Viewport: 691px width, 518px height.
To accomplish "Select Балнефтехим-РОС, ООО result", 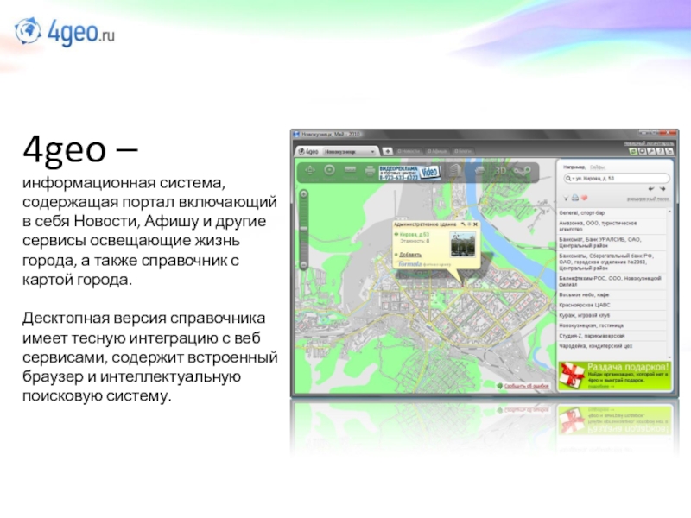I will tap(612, 281).
